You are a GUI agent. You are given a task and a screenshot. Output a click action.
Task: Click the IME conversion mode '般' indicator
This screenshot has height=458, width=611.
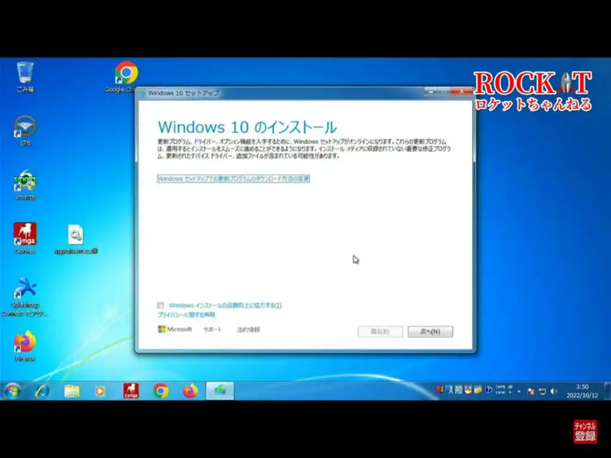tap(459, 390)
